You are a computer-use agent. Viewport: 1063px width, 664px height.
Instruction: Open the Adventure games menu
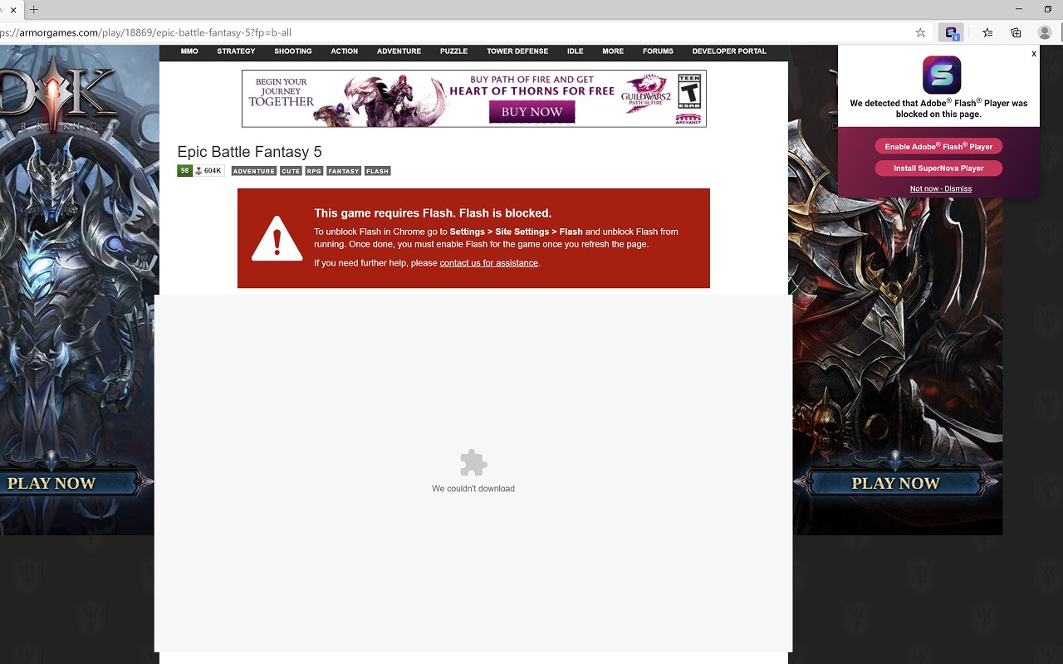point(399,51)
